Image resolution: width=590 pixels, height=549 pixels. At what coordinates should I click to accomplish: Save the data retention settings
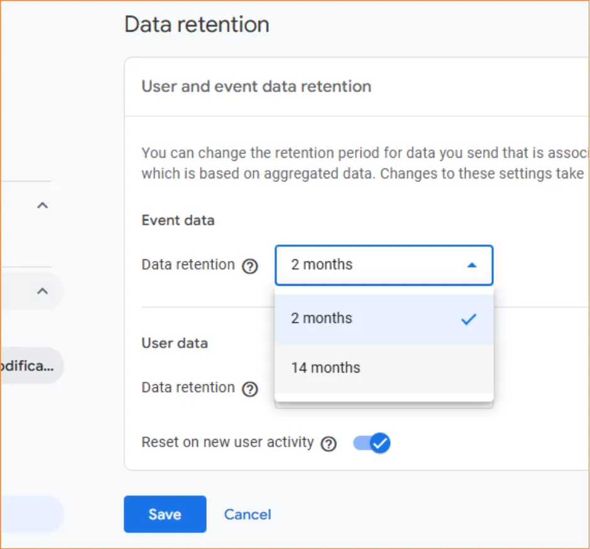[x=165, y=514]
